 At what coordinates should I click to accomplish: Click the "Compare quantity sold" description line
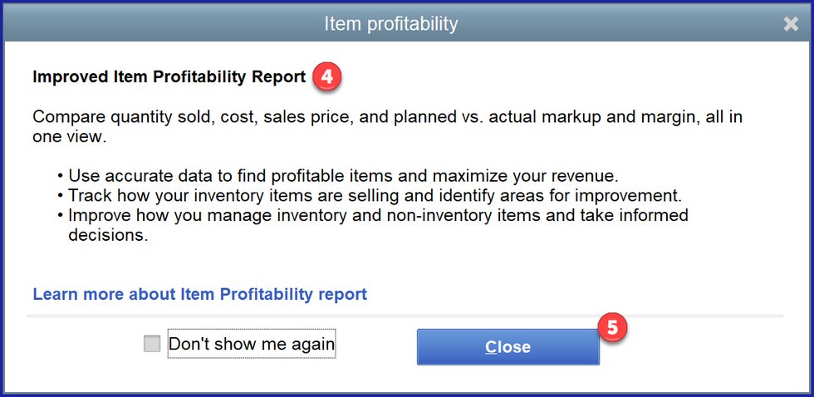[387, 117]
